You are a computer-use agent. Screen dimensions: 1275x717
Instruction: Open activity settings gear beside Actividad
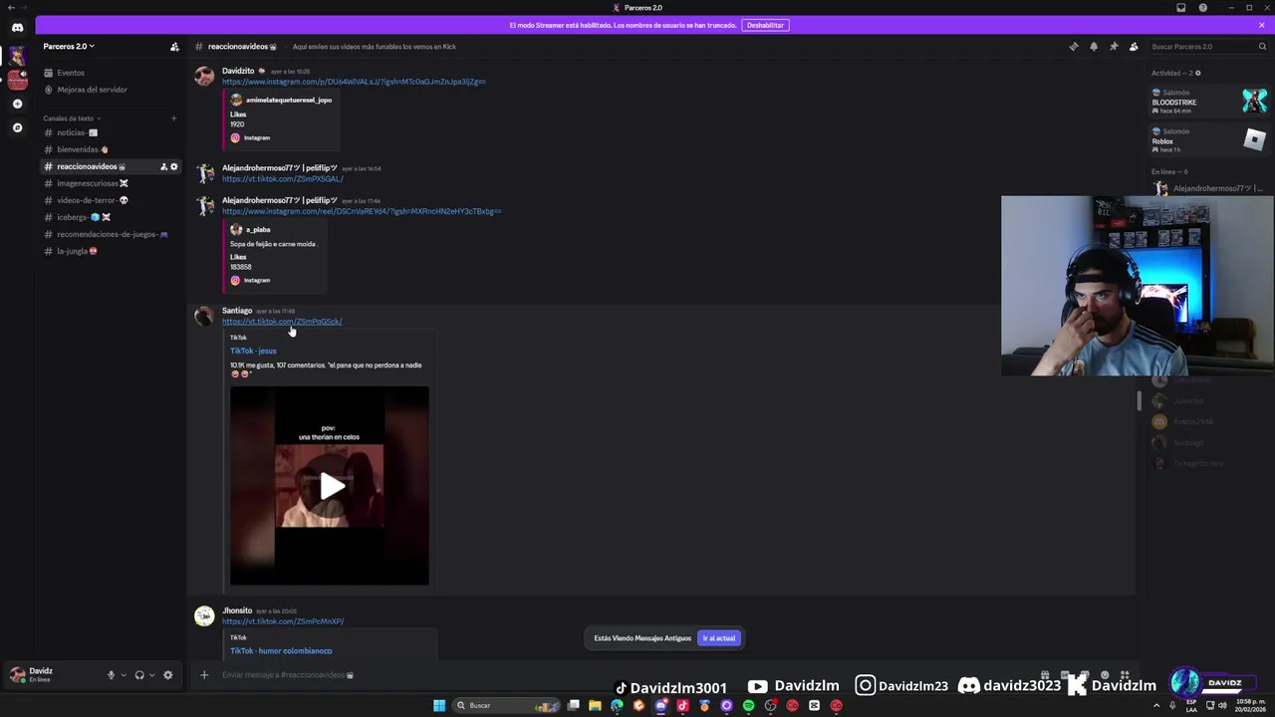[1197, 73]
